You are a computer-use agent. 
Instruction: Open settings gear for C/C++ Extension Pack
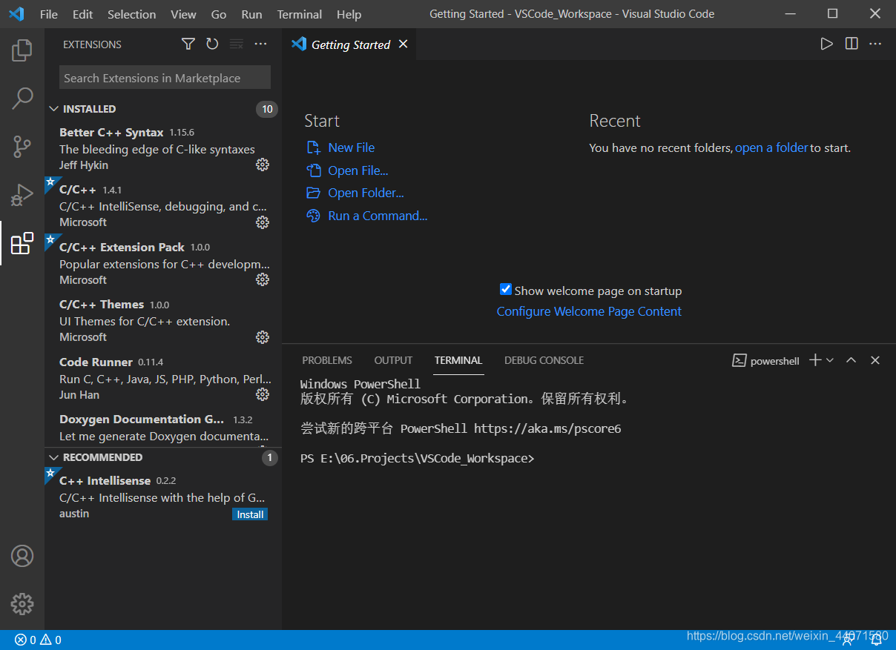click(x=263, y=279)
